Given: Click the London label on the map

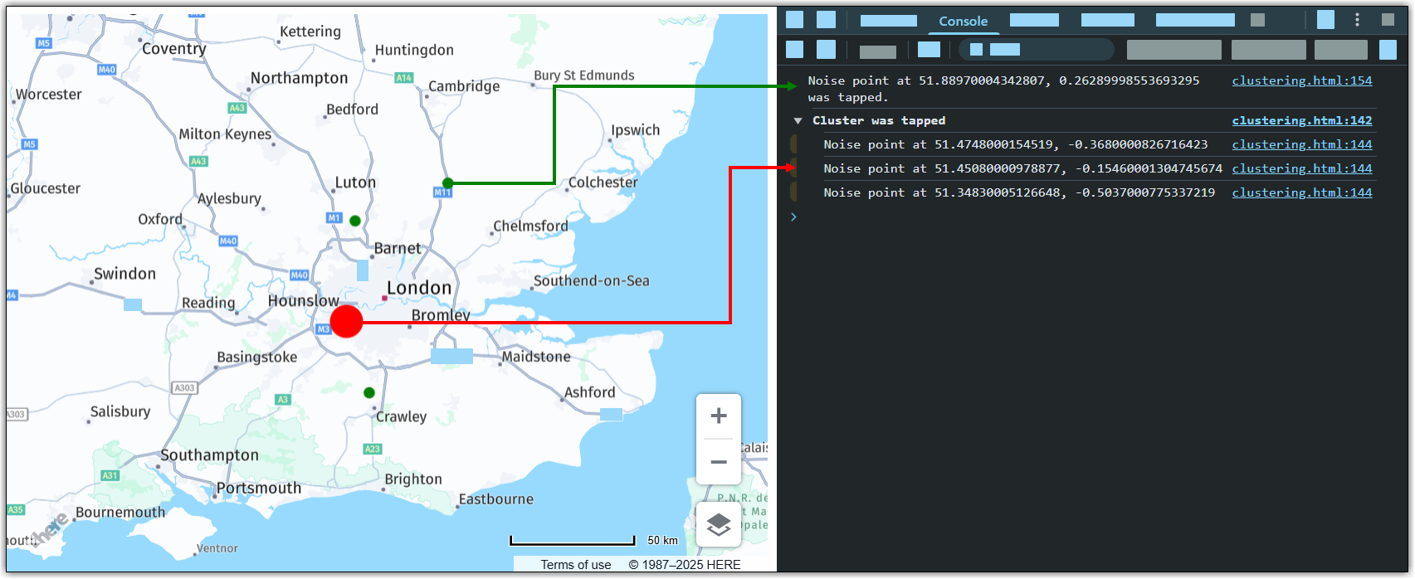Looking at the screenshot, I should [419, 288].
